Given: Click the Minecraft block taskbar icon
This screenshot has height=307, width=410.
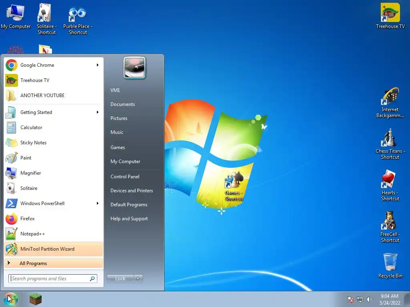Looking at the screenshot, I should 36,299.
